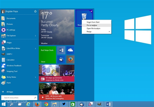Viewport: 154px width, 107px height.
Task: Expand the Sticky Notes jump list arrow
Action: click(x=35, y=77)
